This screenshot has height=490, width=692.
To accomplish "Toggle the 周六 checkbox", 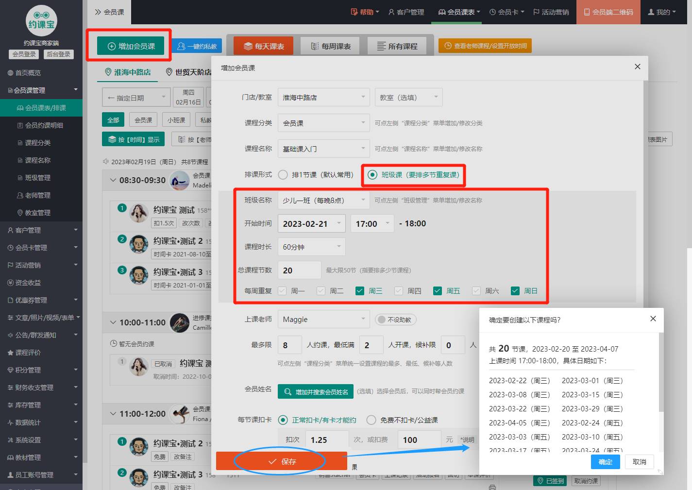I will 476,291.
